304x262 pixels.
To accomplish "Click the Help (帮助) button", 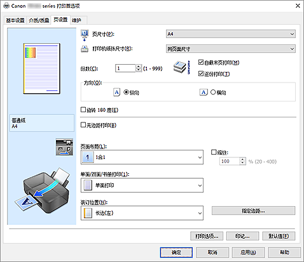I will click(284, 252).
